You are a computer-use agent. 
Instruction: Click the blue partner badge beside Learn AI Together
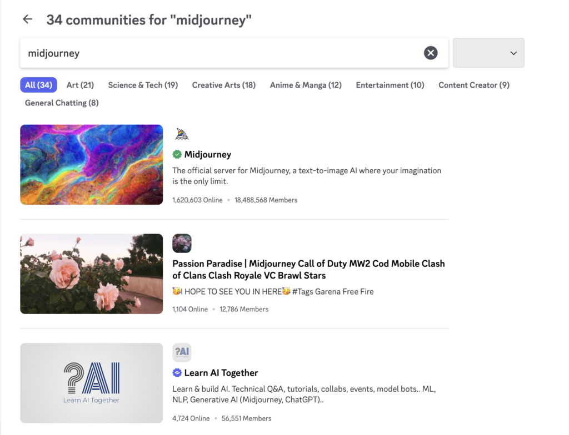point(177,373)
